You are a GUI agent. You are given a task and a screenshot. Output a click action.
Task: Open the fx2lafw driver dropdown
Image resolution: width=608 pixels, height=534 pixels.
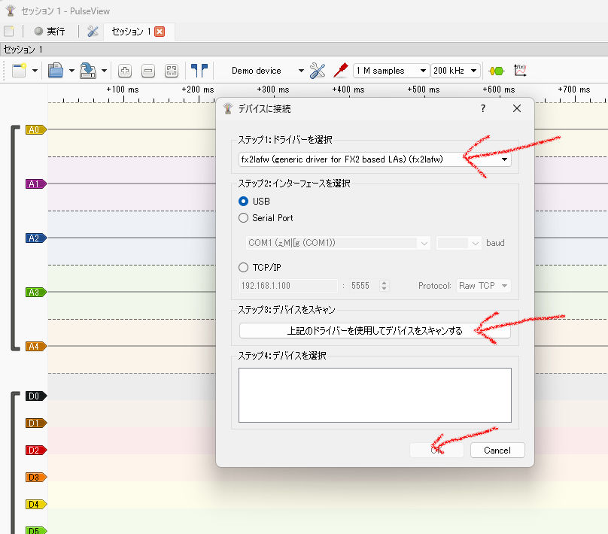375,159
